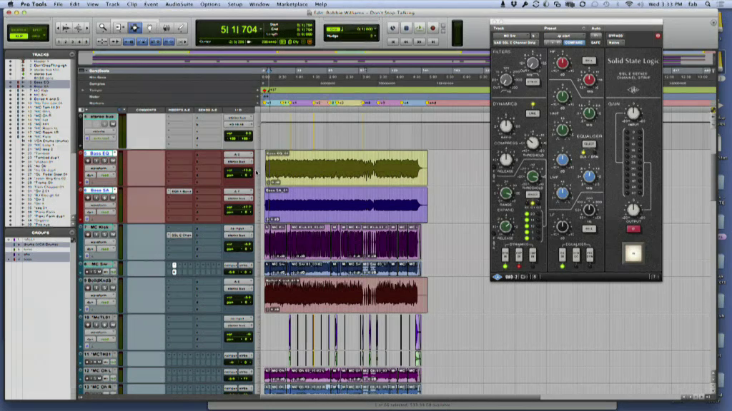The width and height of the screenshot is (732, 411).
Task: Click the transport Rewind button
Action: point(406,42)
